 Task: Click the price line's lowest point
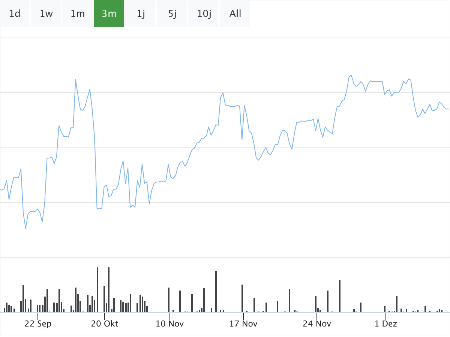[x=25, y=228]
